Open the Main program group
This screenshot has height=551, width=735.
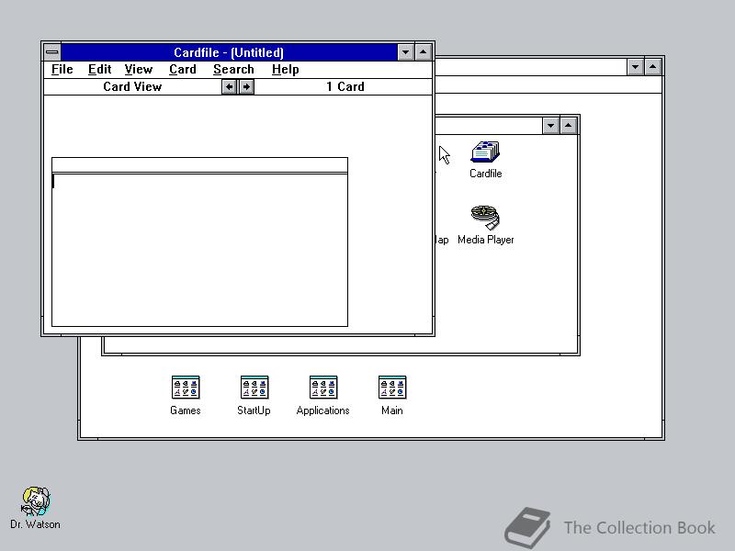(x=392, y=396)
